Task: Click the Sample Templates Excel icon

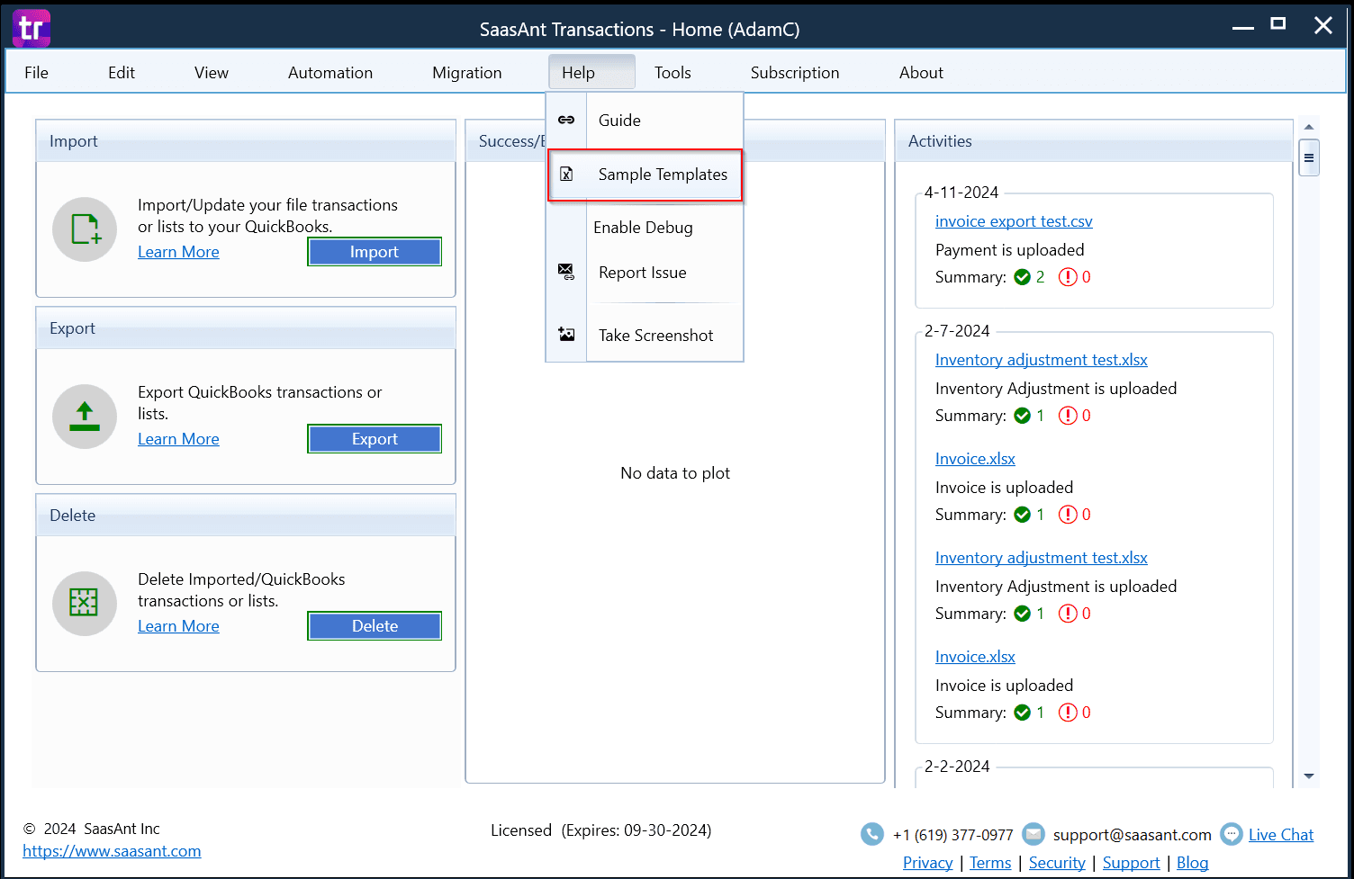Action: pyautogui.click(x=566, y=175)
